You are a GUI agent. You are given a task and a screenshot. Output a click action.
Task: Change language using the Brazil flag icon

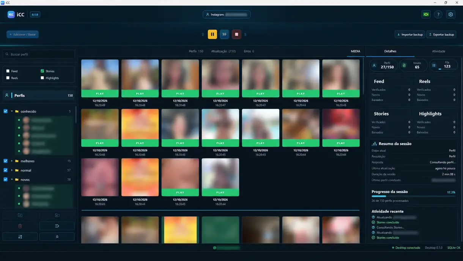point(426,14)
